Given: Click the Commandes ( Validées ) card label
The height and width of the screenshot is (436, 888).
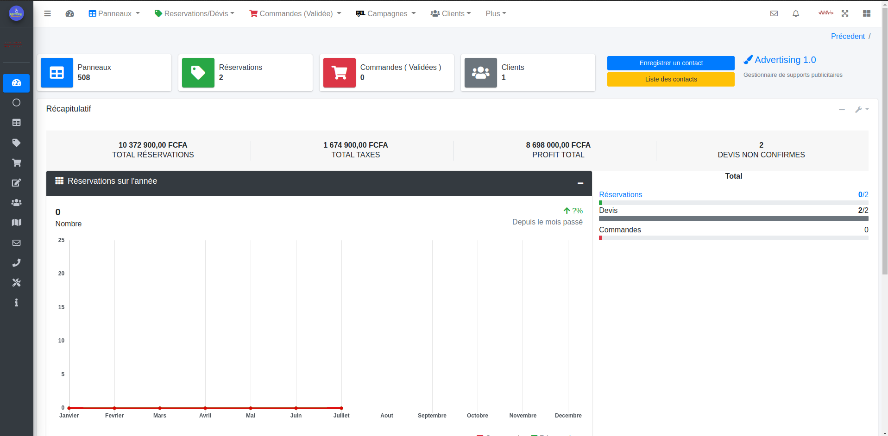Looking at the screenshot, I should pos(401,67).
